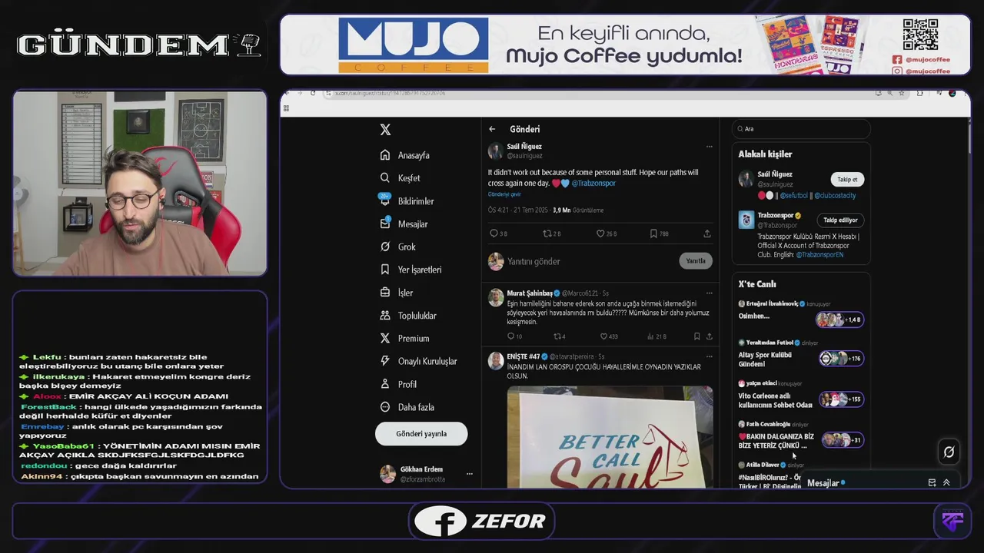Click Mujo Coffee QR code

[920, 35]
